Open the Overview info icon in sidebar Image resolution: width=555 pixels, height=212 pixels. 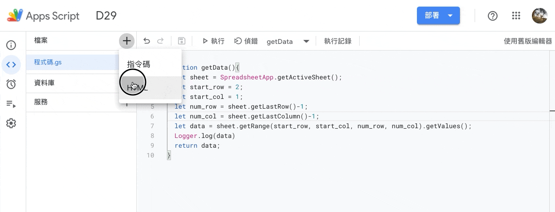click(11, 45)
